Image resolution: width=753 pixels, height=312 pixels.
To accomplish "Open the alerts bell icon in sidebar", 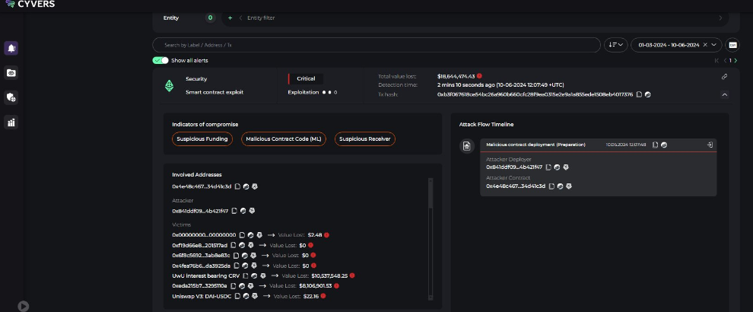I will tap(11, 48).
